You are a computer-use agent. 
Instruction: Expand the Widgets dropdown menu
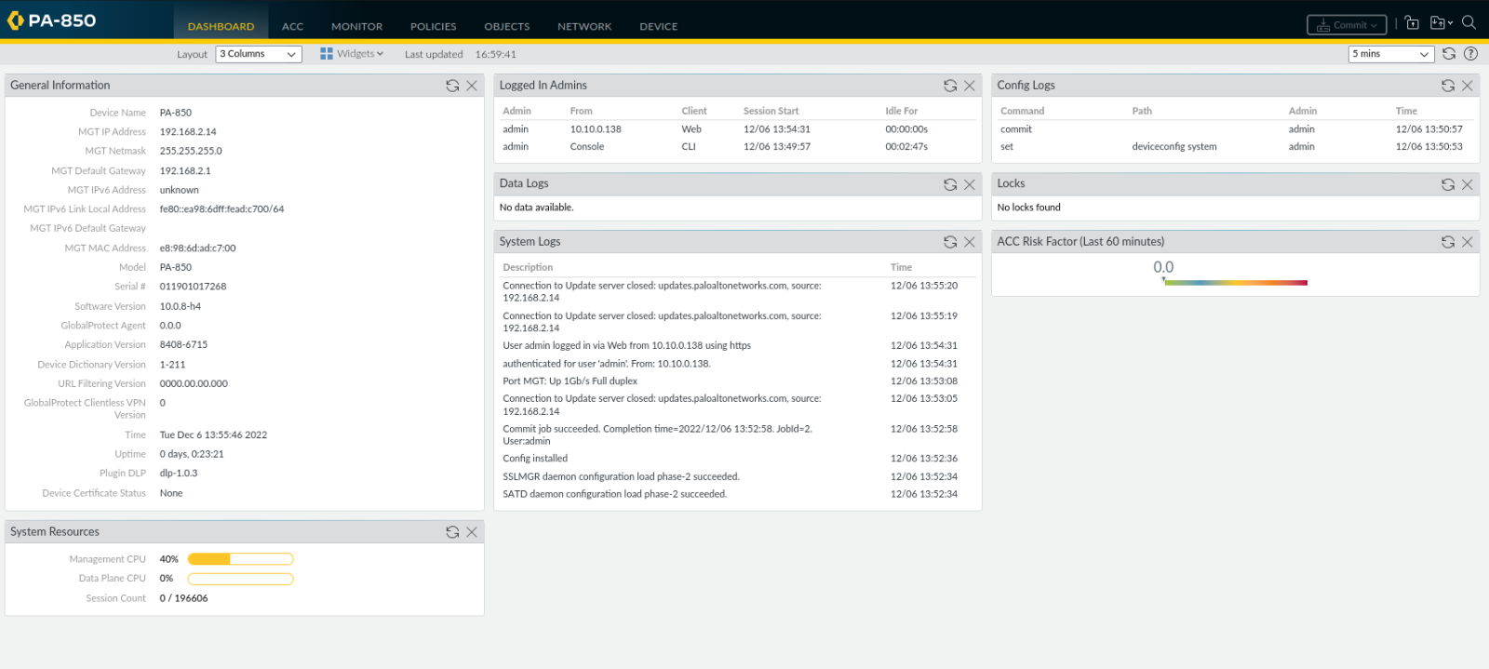(352, 54)
